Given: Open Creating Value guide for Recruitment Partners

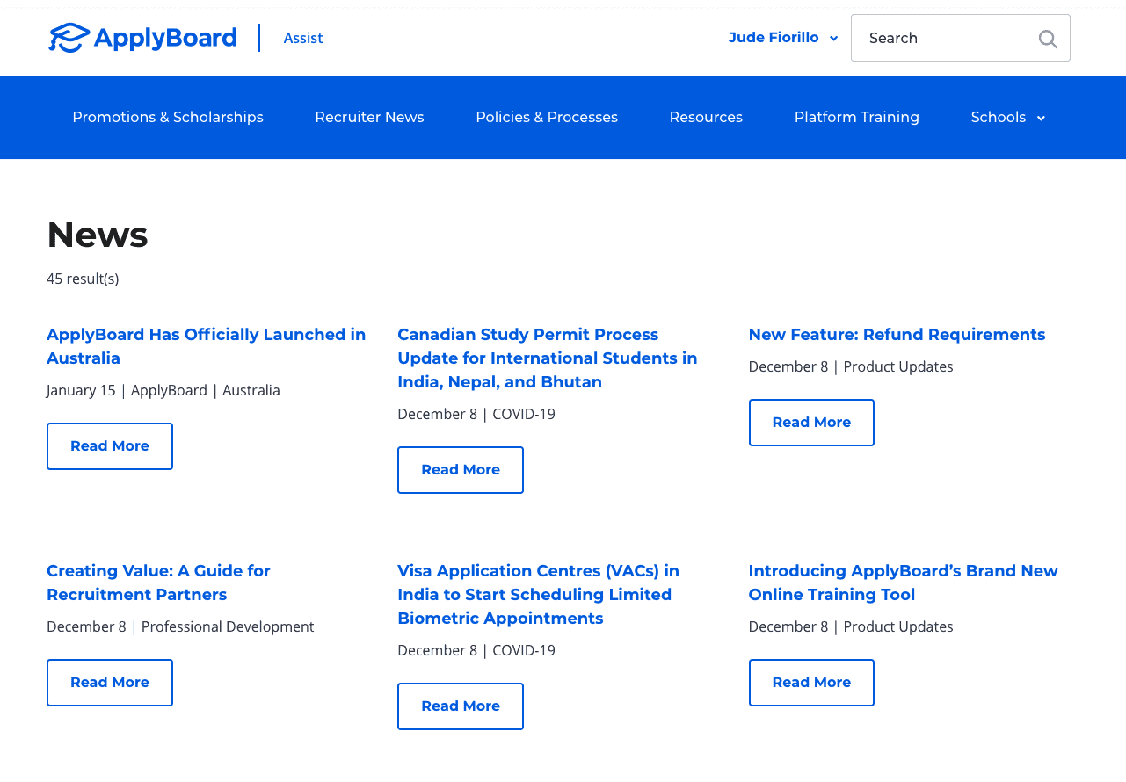Looking at the screenshot, I should coord(158,583).
